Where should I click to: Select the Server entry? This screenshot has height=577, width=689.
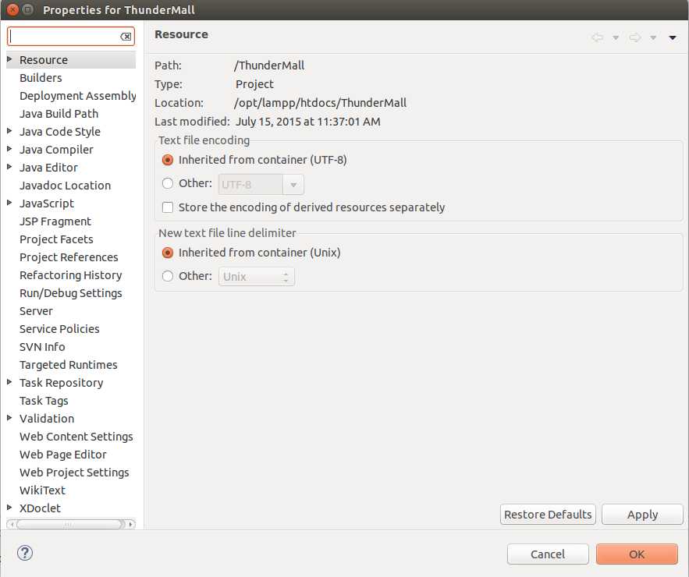36,311
